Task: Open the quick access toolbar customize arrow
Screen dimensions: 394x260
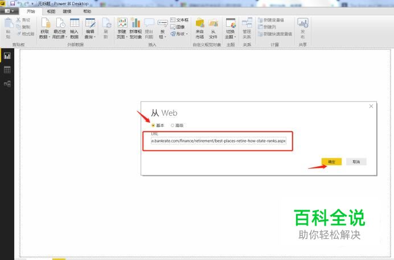Action: click(x=32, y=4)
